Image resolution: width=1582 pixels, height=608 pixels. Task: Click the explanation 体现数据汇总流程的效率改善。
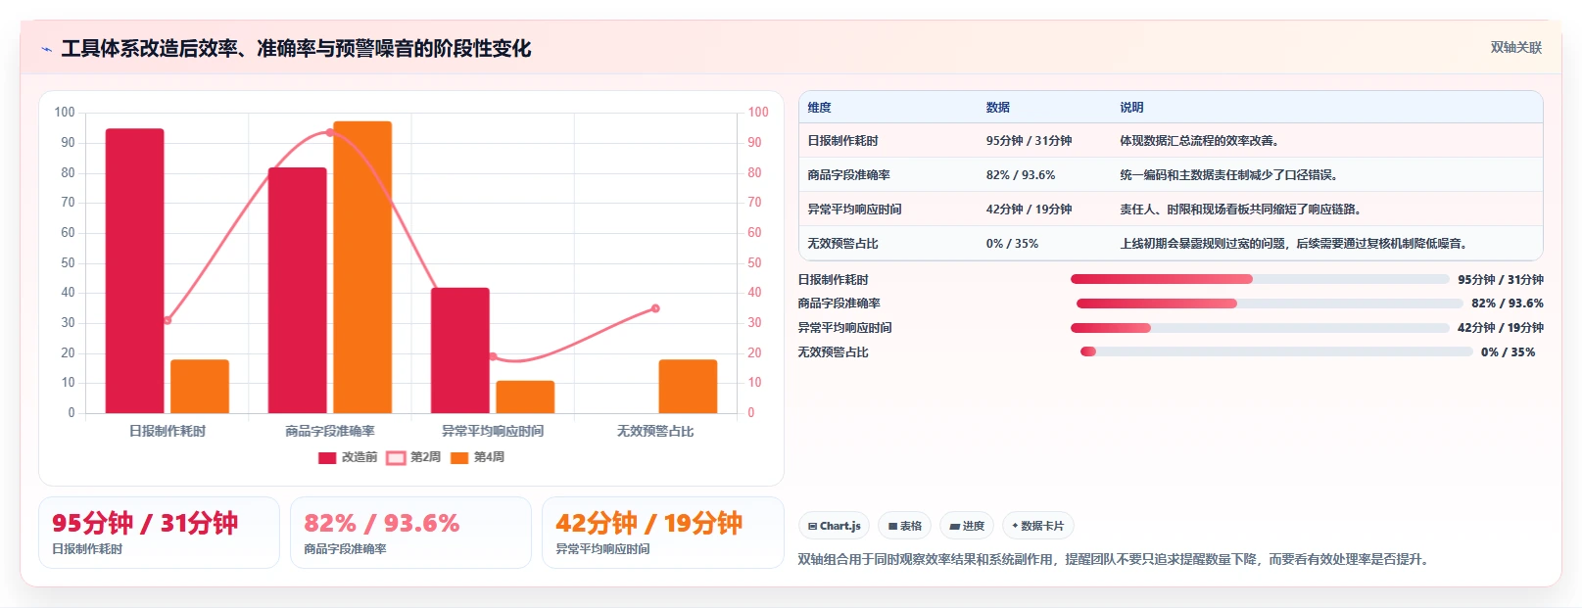(x=1201, y=141)
